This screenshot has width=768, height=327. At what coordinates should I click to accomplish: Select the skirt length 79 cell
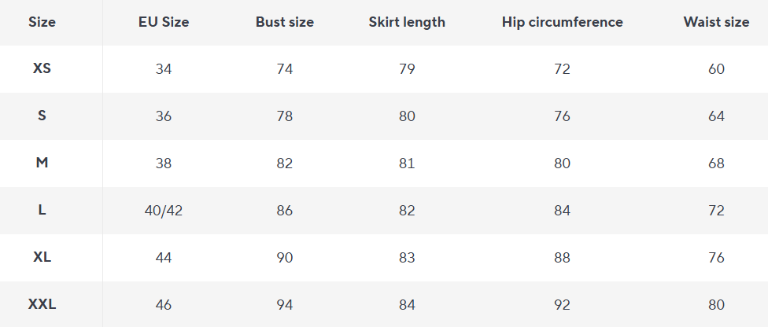(x=407, y=69)
